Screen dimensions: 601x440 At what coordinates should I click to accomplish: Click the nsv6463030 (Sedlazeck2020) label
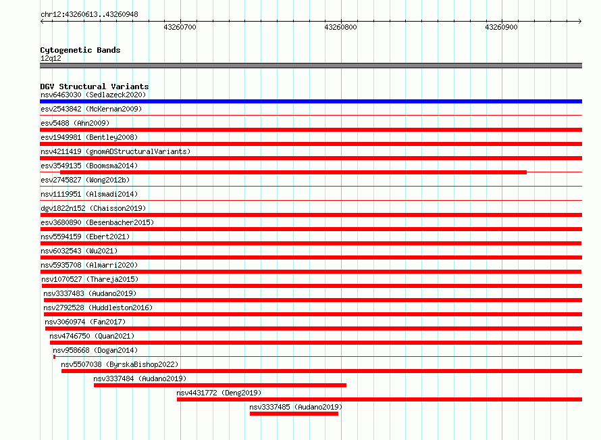click(x=93, y=95)
